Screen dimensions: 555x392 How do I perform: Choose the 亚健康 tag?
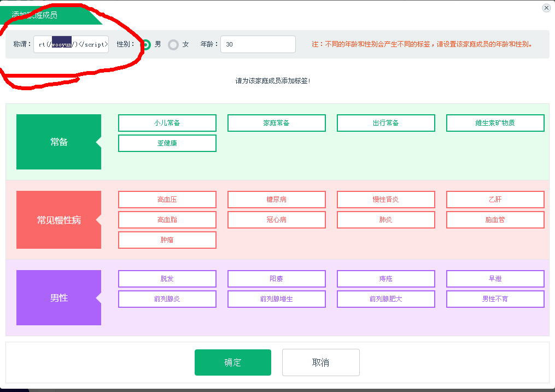tap(167, 143)
